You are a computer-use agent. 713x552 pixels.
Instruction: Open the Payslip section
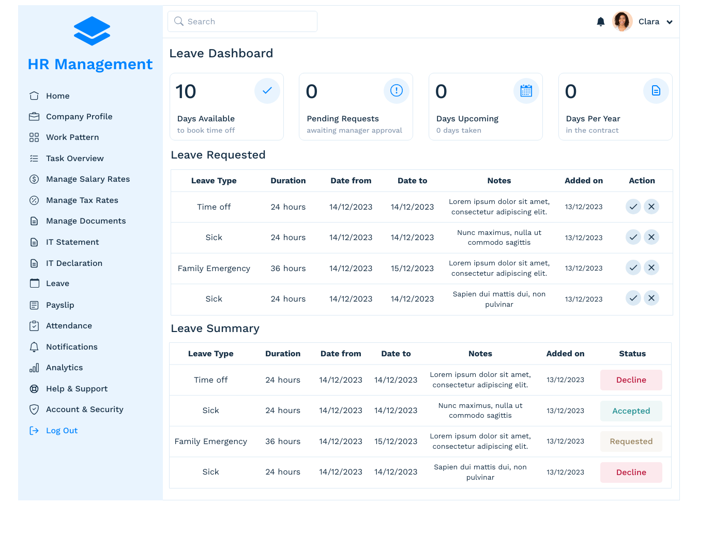60,305
